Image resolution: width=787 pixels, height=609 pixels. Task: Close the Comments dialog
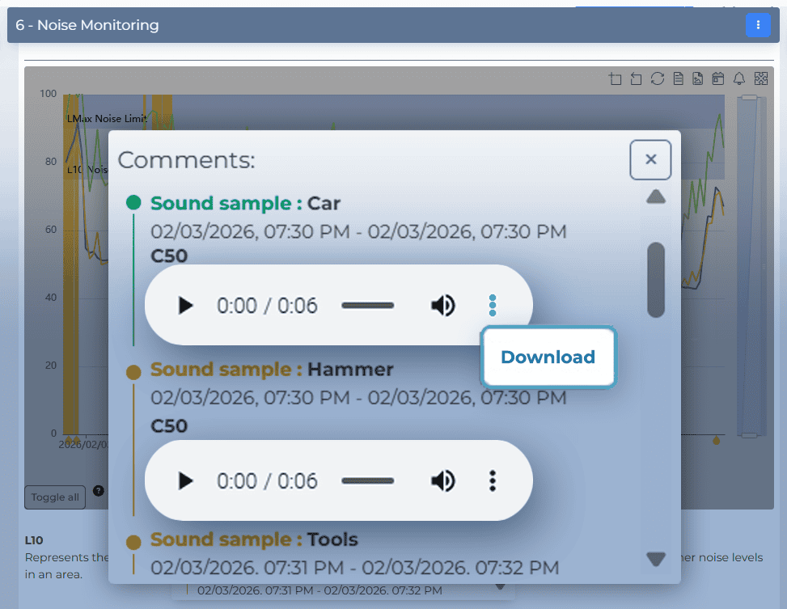[x=650, y=159]
